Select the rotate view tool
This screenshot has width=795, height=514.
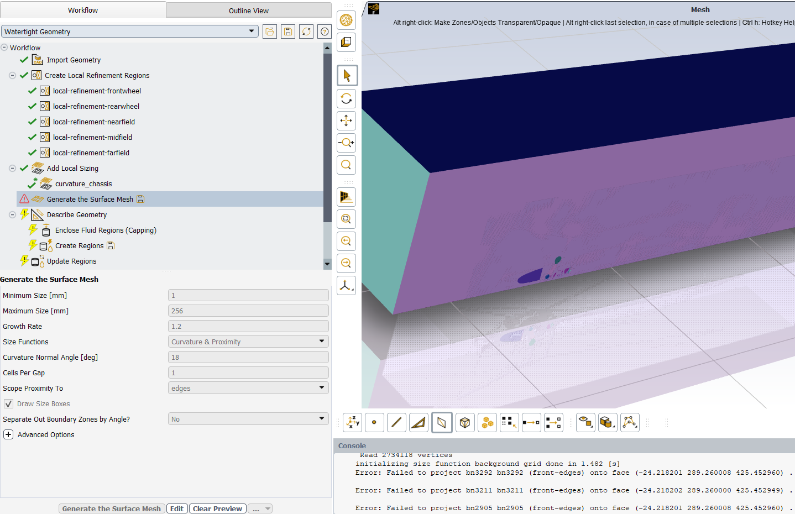[346, 98]
